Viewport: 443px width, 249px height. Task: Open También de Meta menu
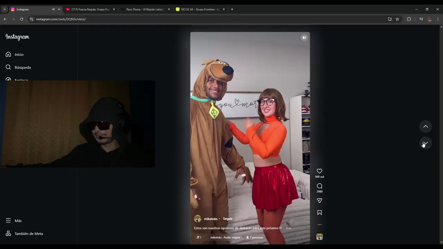coord(24,234)
